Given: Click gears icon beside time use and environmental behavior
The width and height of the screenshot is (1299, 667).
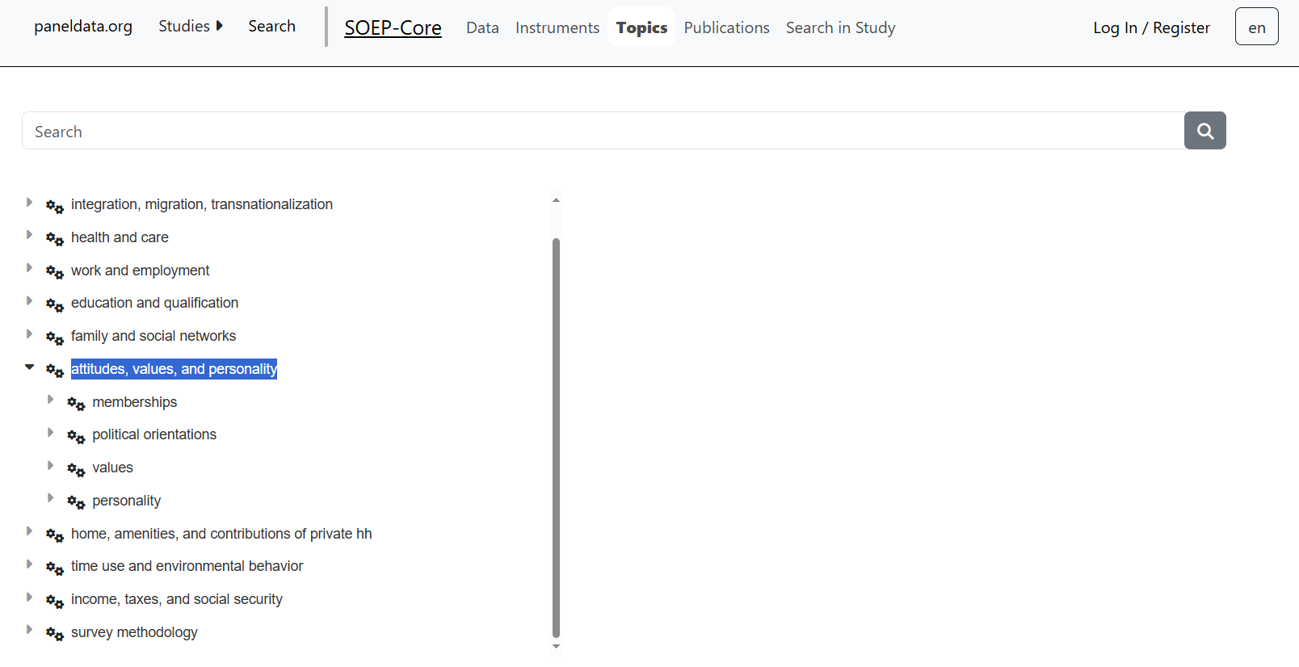Looking at the screenshot, I should tap(55, 568).
